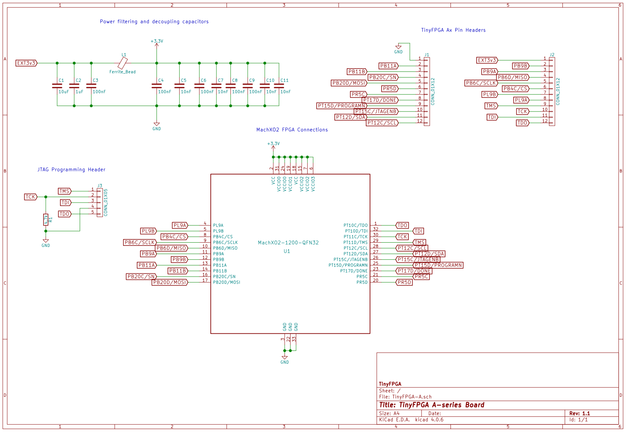Select the title block's Title field
Image resolution: width=627 pixels, height=432 pixels.
point(431,405)
